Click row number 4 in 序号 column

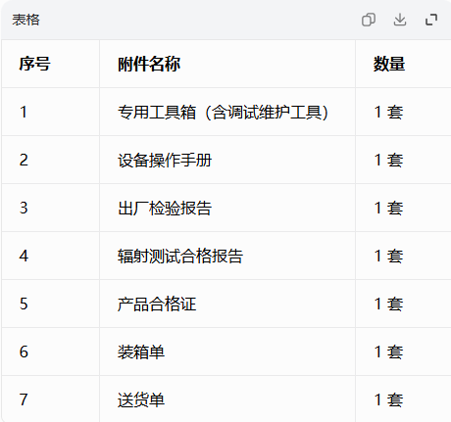(24, 256)
